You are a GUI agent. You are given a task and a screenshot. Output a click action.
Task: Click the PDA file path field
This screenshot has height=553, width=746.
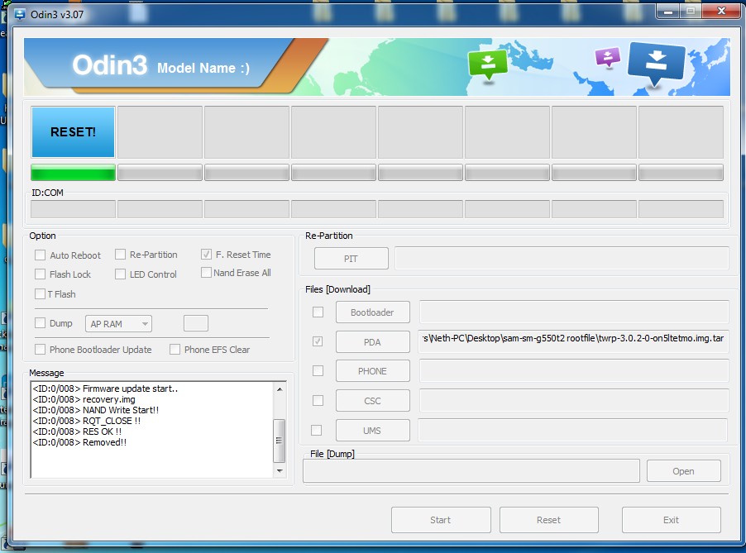coord(573,341)
